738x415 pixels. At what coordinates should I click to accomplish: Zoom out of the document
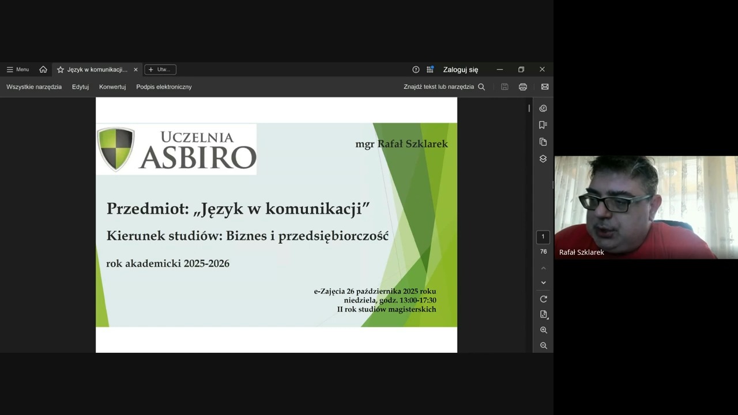tap(543, 346)
